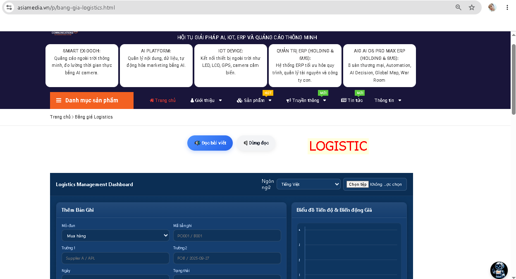
Task: Click the AI PLATFORM info card
Action: point(156,66)
